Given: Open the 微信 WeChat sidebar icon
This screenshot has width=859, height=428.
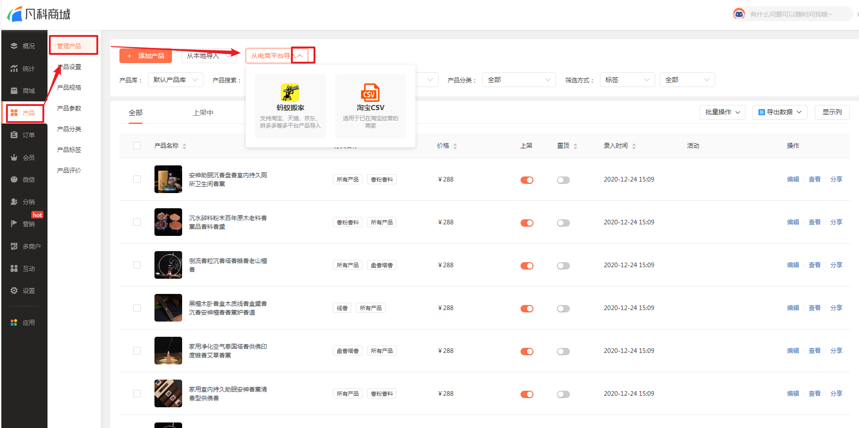Looking at the screenshot, I should [x=14, y=180].
